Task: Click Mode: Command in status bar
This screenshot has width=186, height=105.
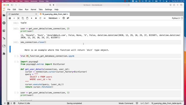Action: (126, 103)
